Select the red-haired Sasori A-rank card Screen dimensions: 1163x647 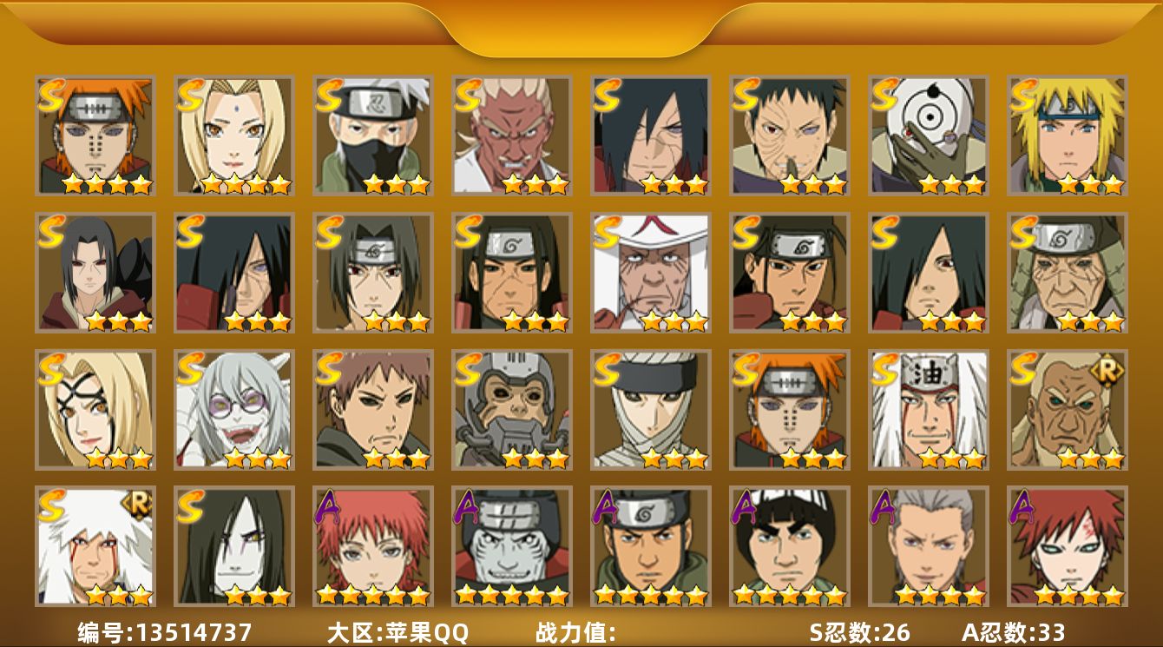click(x=373, y=547)
